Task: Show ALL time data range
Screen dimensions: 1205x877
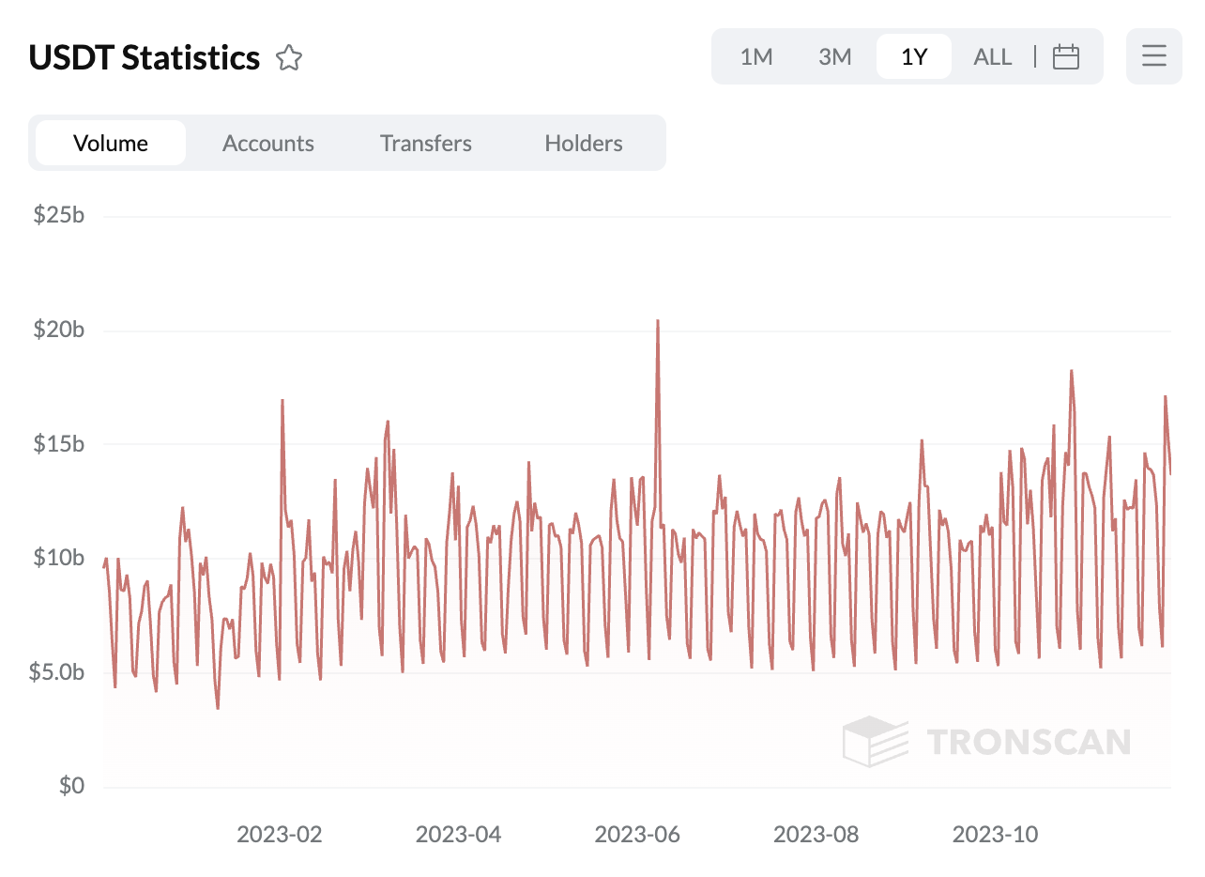Action: 992,57
